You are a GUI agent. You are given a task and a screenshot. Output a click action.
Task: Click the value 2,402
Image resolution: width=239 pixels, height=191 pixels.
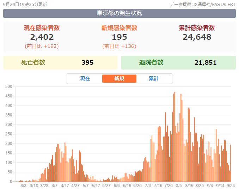tap(42, 37)
